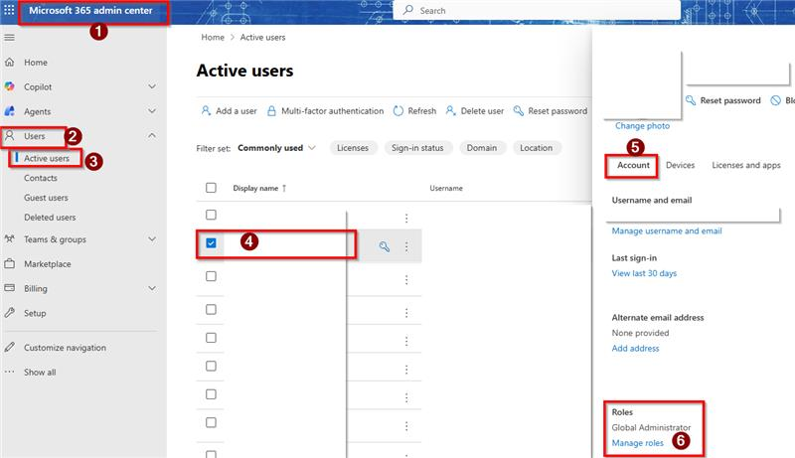Click the Delete user icon
Image resolution: width=795 pixels, height=458 pixels.
click(x=450, y=110)
